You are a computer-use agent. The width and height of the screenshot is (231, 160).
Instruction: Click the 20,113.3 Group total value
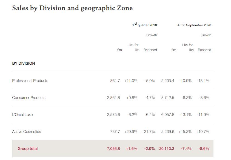167,148
